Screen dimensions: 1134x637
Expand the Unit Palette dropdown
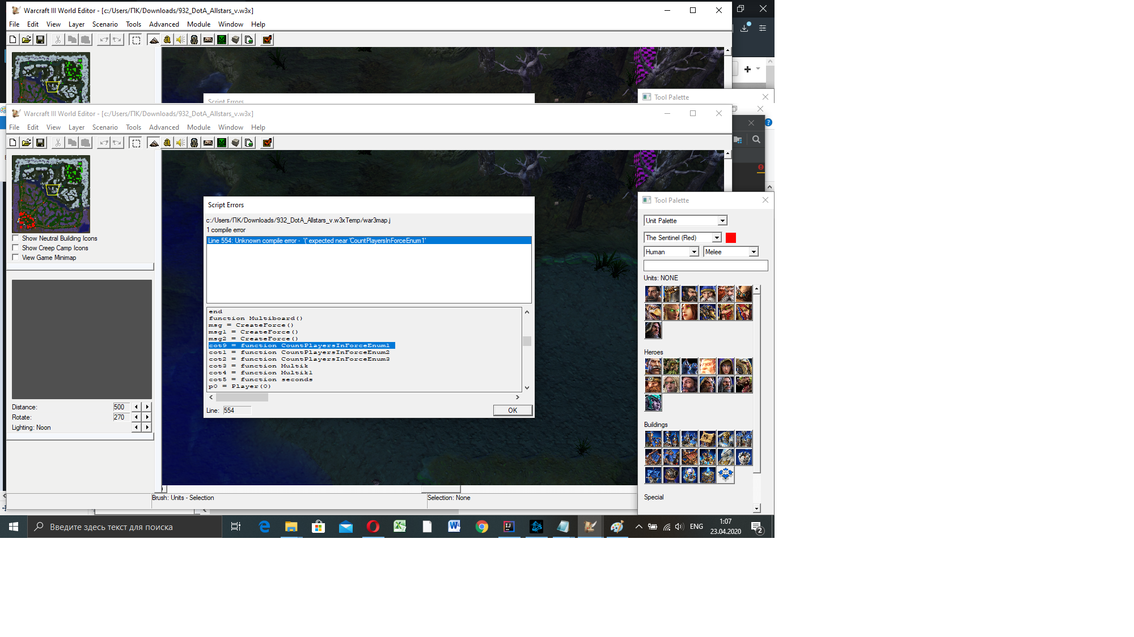click(722, 221)
